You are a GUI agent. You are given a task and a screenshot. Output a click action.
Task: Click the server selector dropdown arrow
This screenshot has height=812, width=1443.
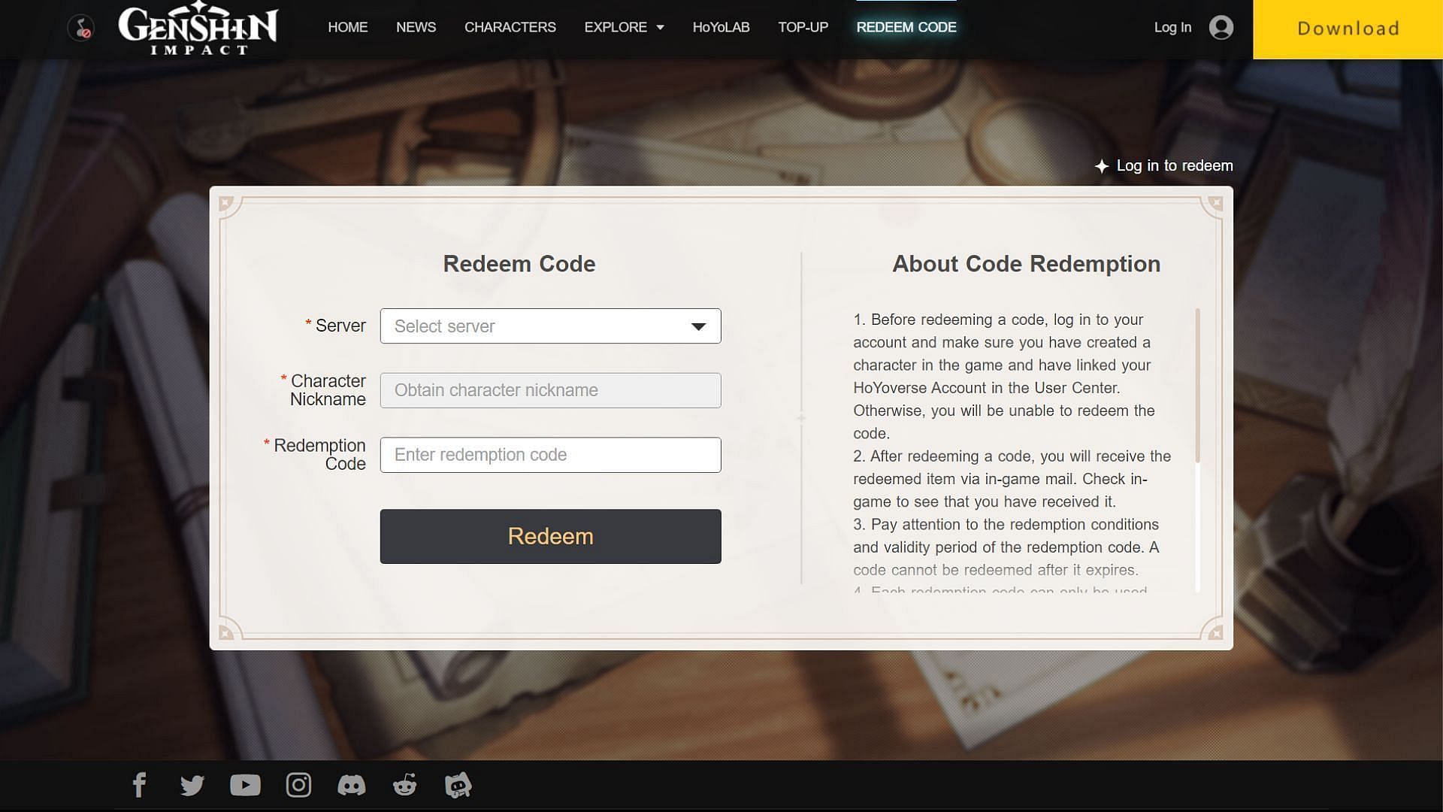coord(700,326)
